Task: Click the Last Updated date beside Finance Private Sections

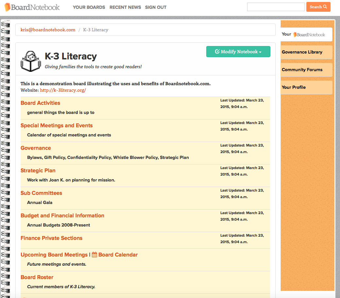Action: pyautogui.click(x=242, y=239)
